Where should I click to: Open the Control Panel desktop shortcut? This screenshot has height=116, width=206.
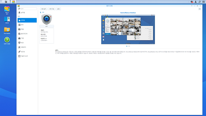pos(7,20)
